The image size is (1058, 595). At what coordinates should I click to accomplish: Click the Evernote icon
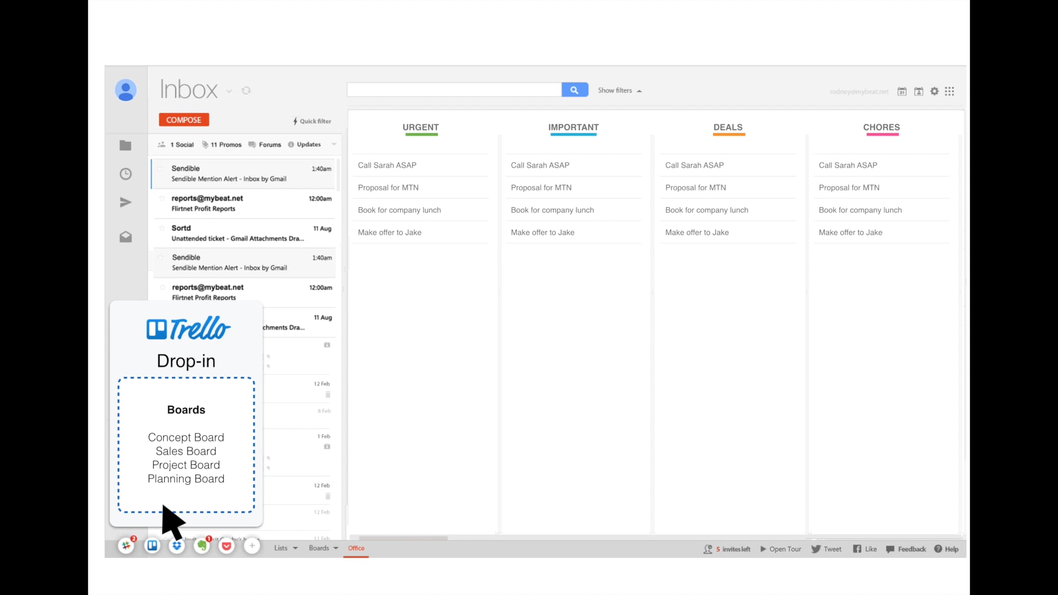[202, 546]
